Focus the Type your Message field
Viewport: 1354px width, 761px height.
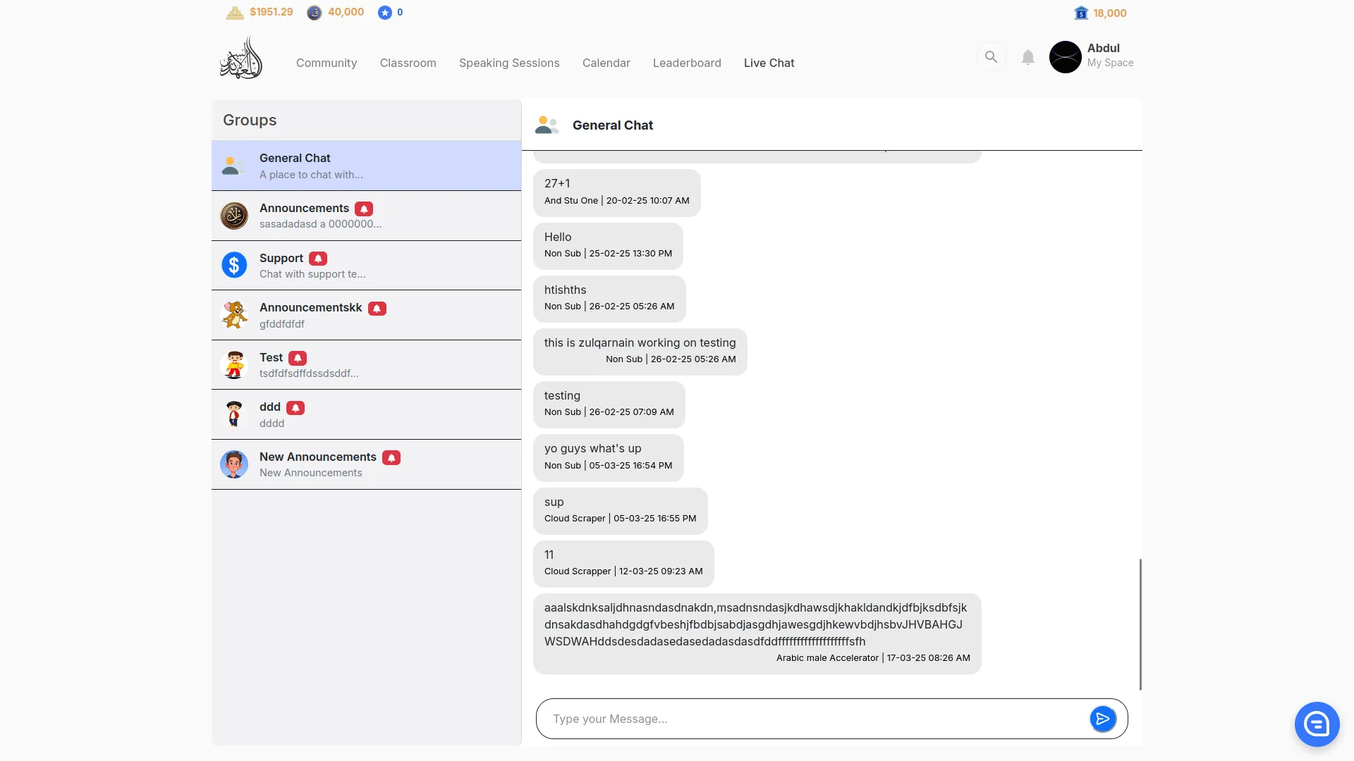811,719
